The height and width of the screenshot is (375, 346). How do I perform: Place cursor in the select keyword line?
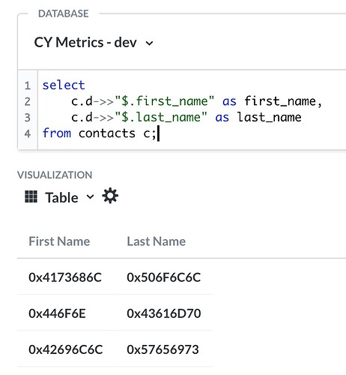[x=64, y=85]
